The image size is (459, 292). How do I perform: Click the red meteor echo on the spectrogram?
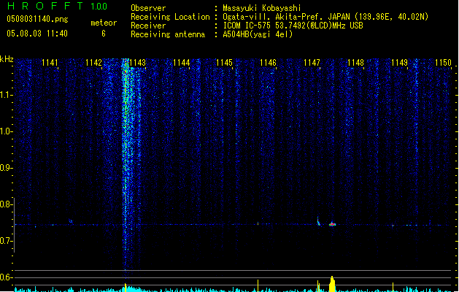point(332,224)
